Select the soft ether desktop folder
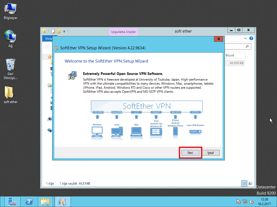The height and width of the screenshot is (207, 277). 11,94
